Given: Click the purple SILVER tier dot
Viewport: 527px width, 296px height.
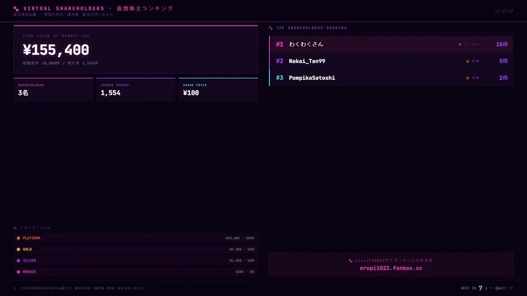Looking at the screenshot, I should 18,261.
